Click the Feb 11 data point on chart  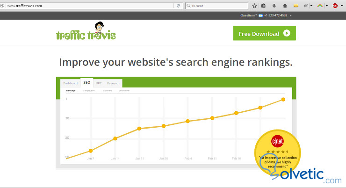click(x=212, y=118)
